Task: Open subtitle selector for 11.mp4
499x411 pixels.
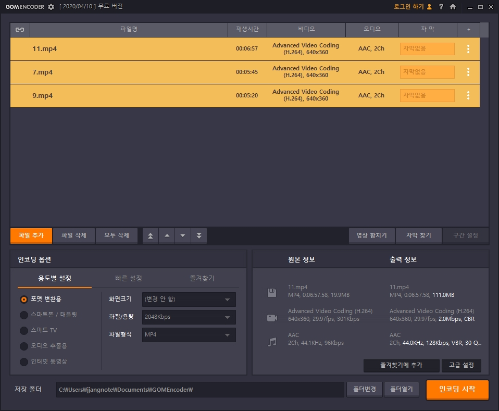Action: click(x=427, y=49)
